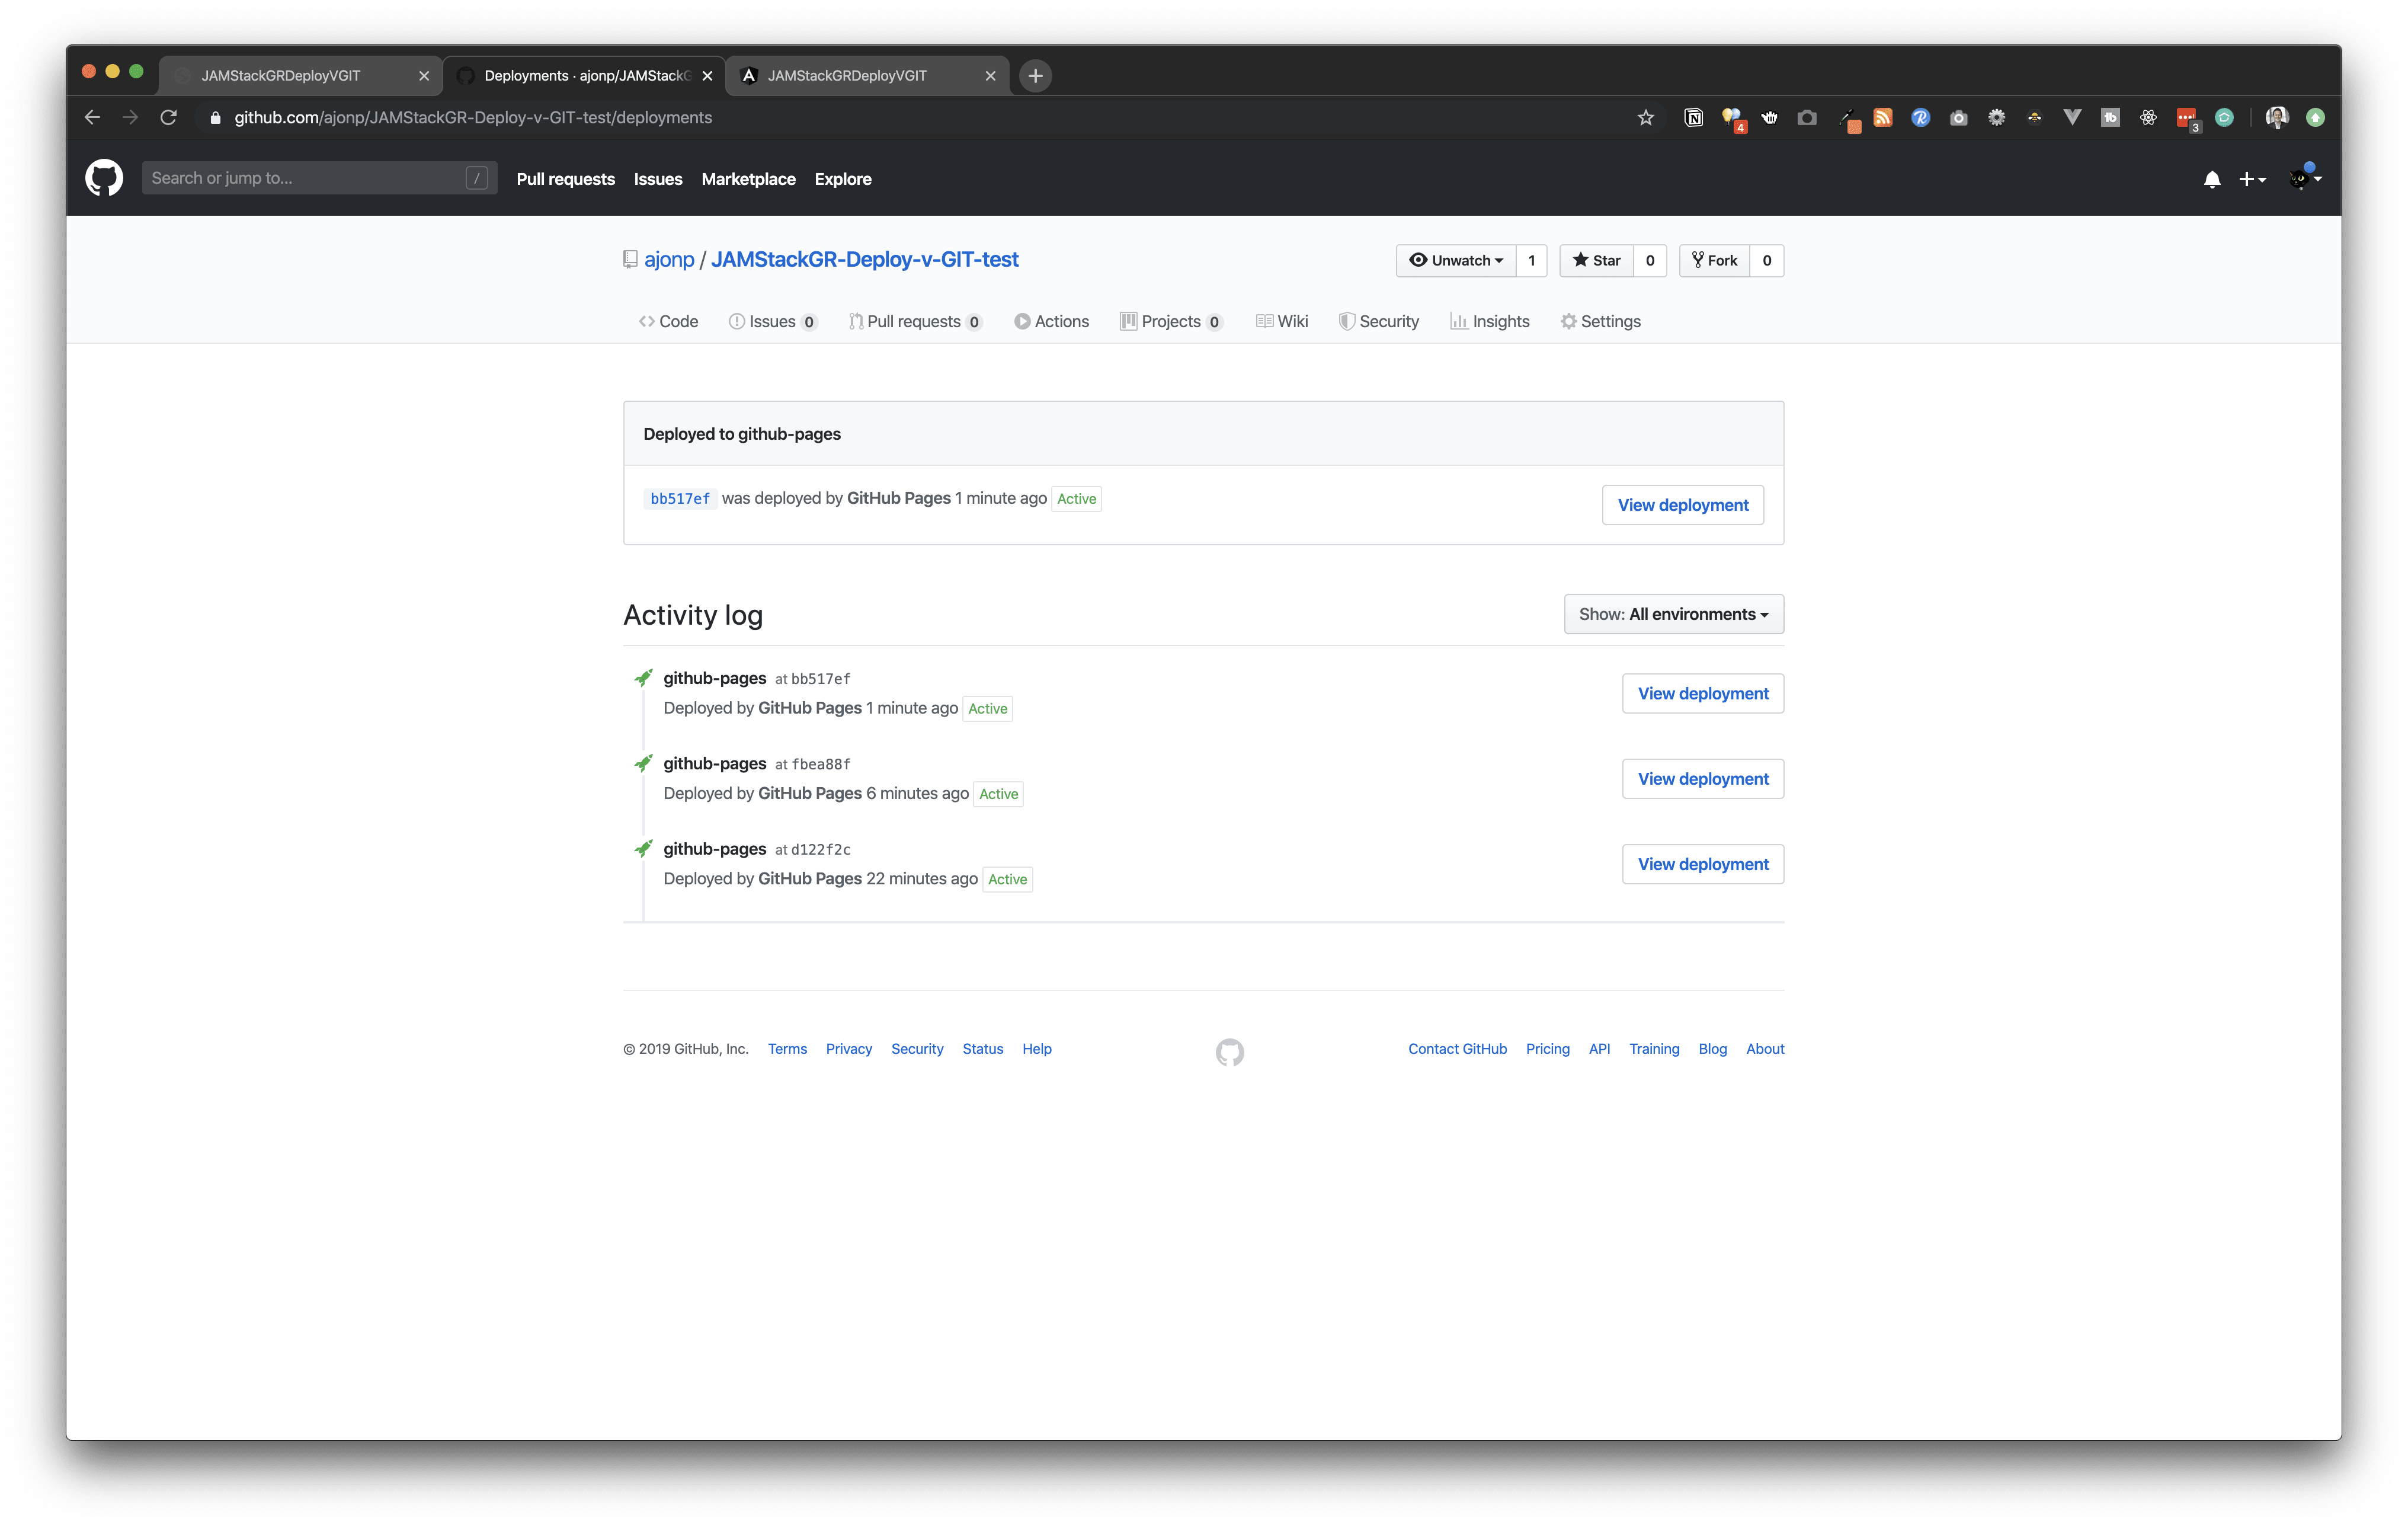Open About footer link
Screen dimensions: 2408x1528
pos(1765,1048)
